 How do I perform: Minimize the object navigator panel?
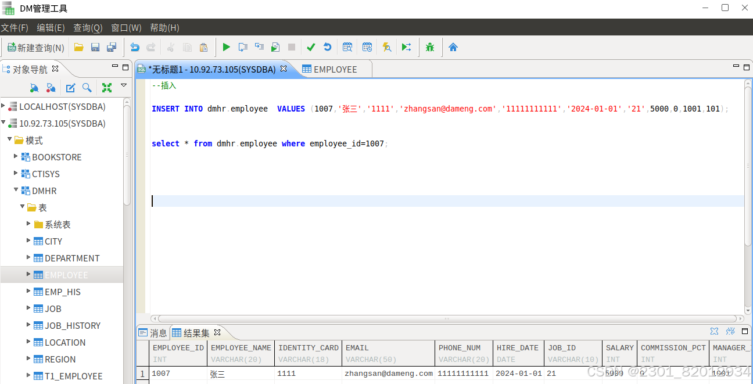115,67
